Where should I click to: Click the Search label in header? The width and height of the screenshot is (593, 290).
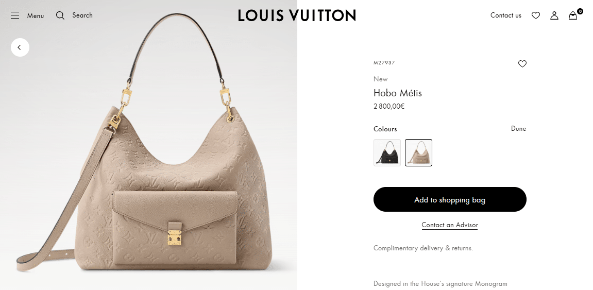[x=82, y=15]
